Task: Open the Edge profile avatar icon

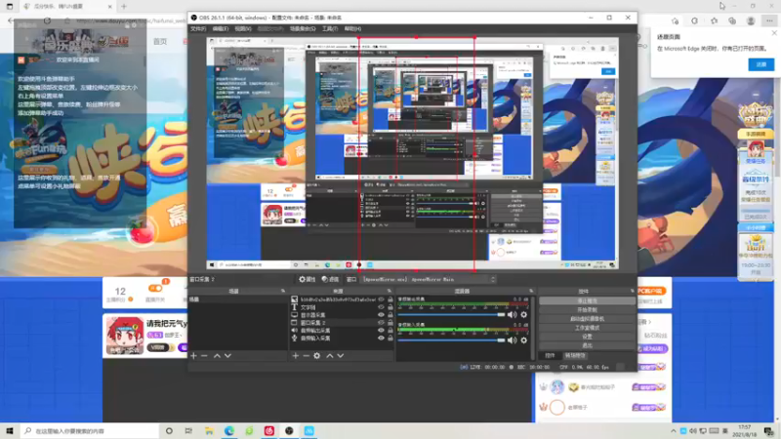Action: pyautogui.click(x=751, y=20)
